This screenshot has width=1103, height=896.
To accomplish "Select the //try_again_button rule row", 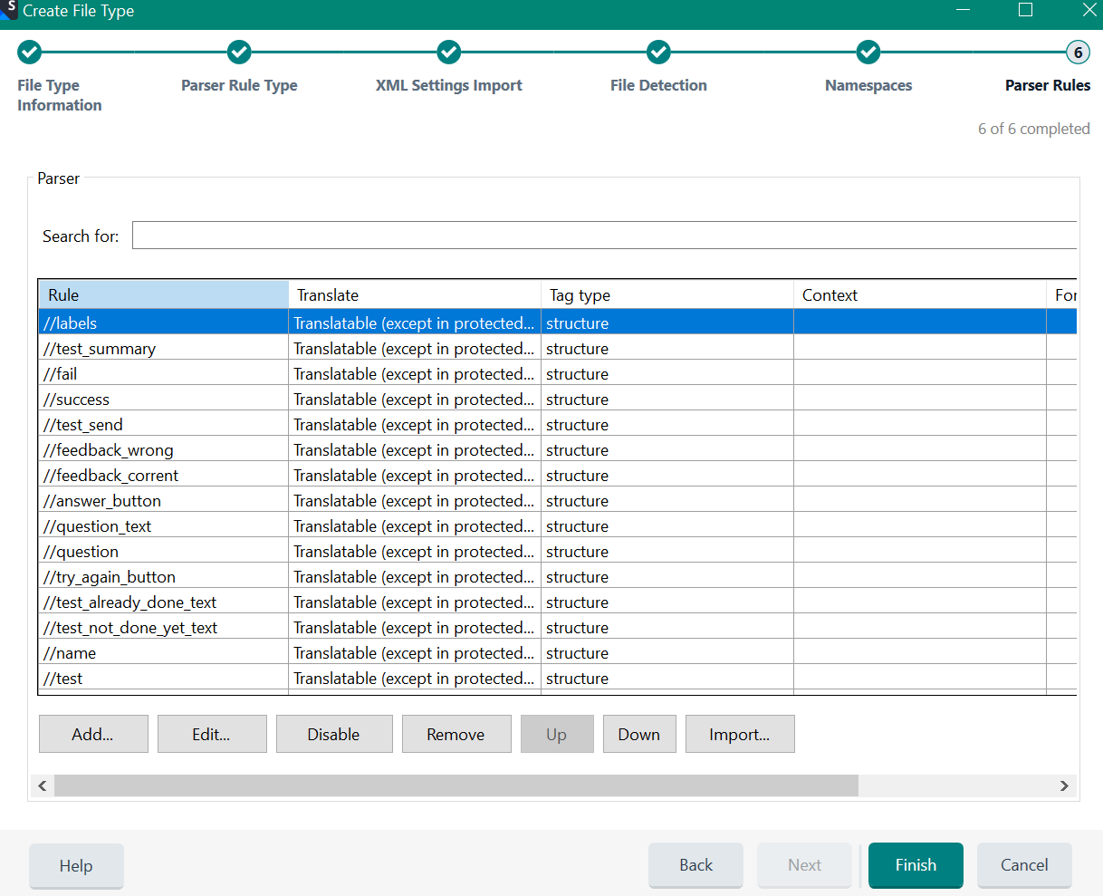I will tap(558, 577).
